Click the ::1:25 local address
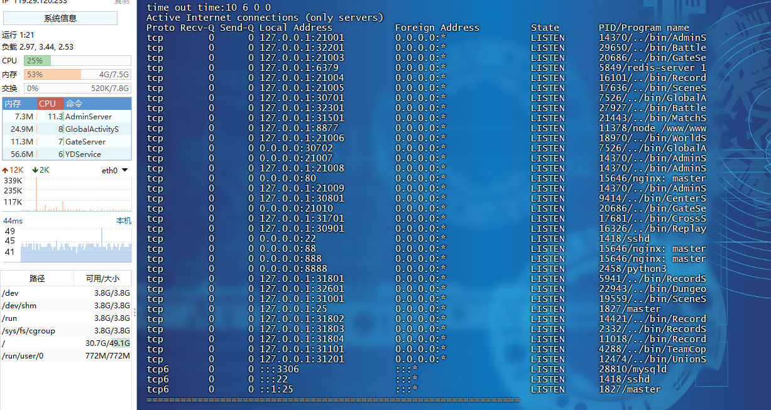 pos(276,389)
